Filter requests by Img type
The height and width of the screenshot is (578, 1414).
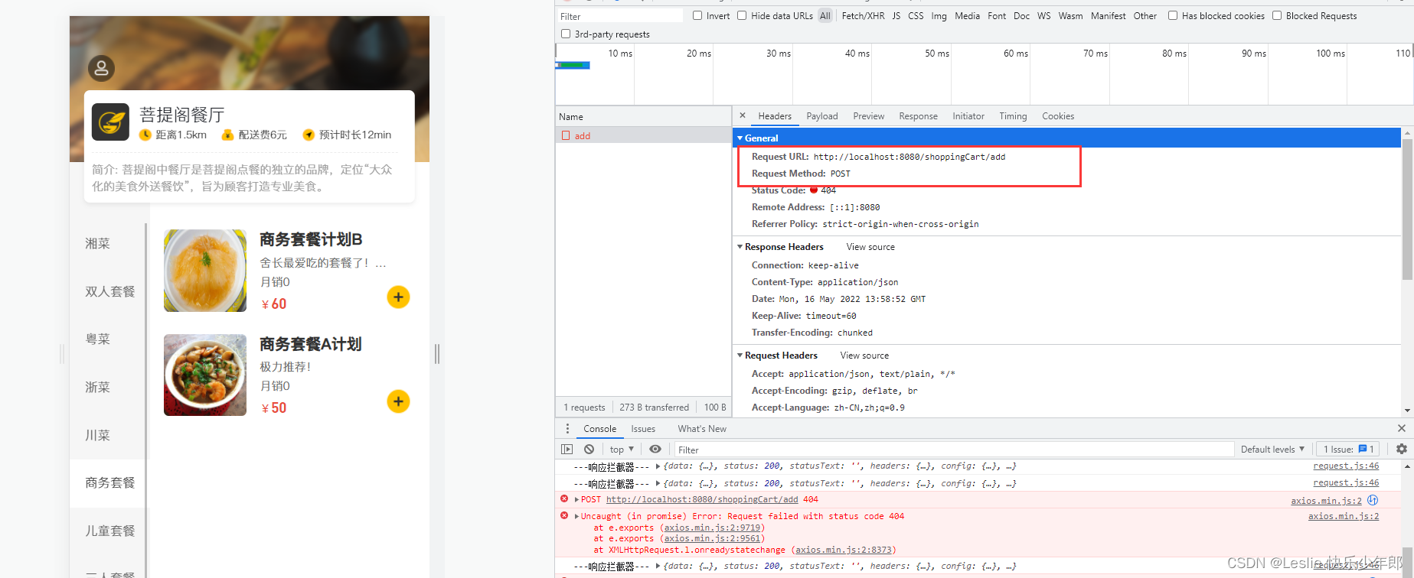tap(939, 15)
